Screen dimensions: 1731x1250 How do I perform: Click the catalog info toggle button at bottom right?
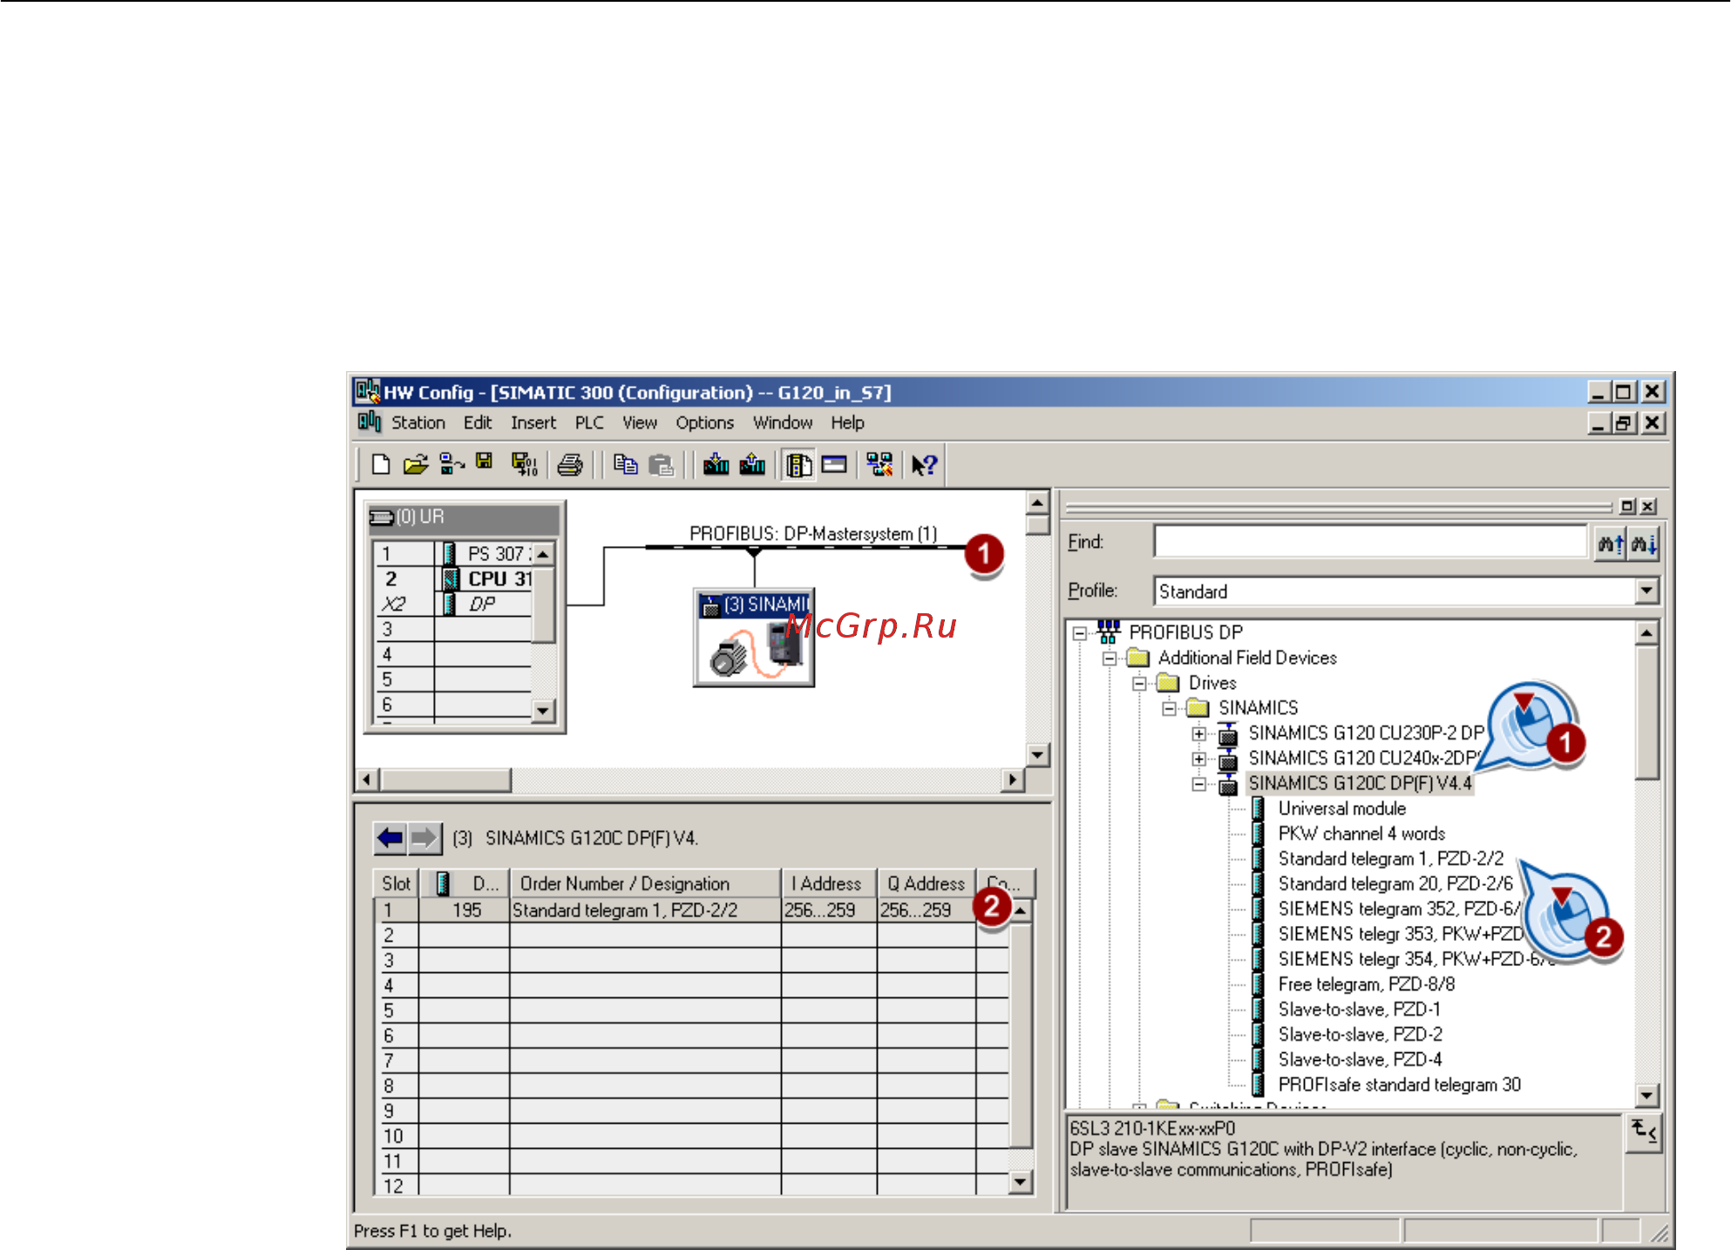(x=1645, y=1133)
